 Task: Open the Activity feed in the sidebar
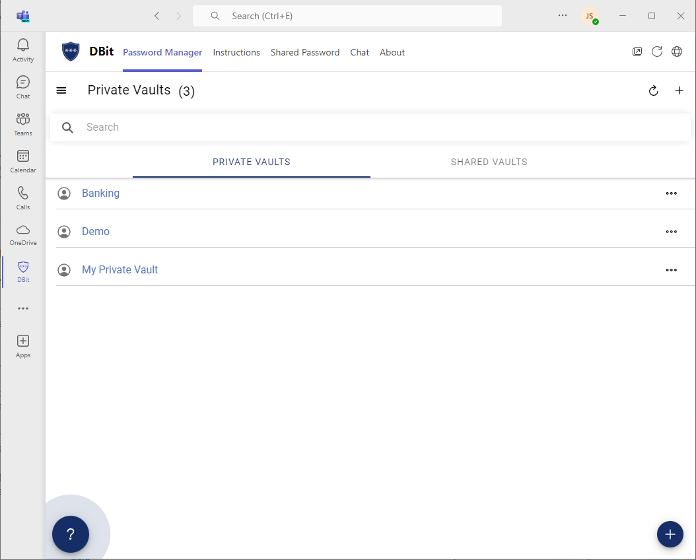click(x=23, y=50)
